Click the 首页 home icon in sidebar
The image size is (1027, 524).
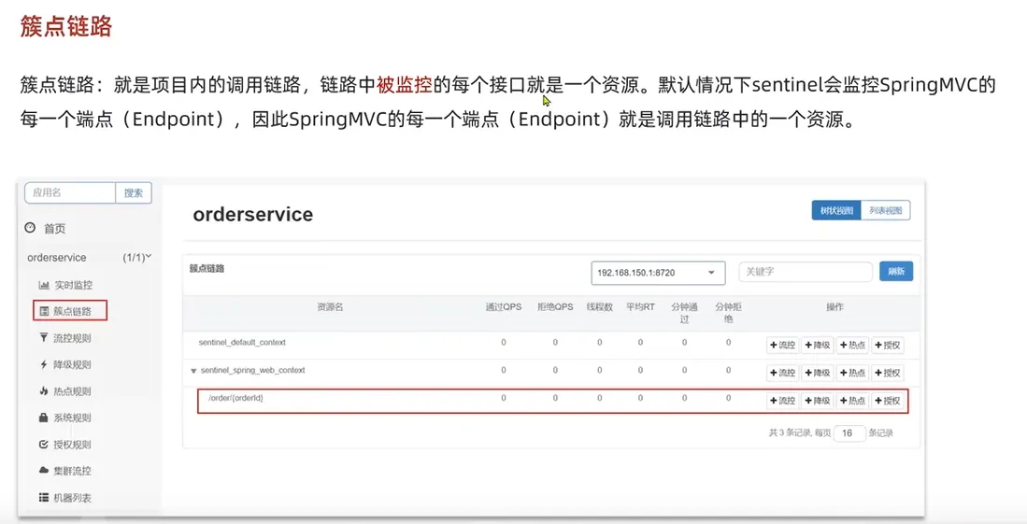[31, 228]
